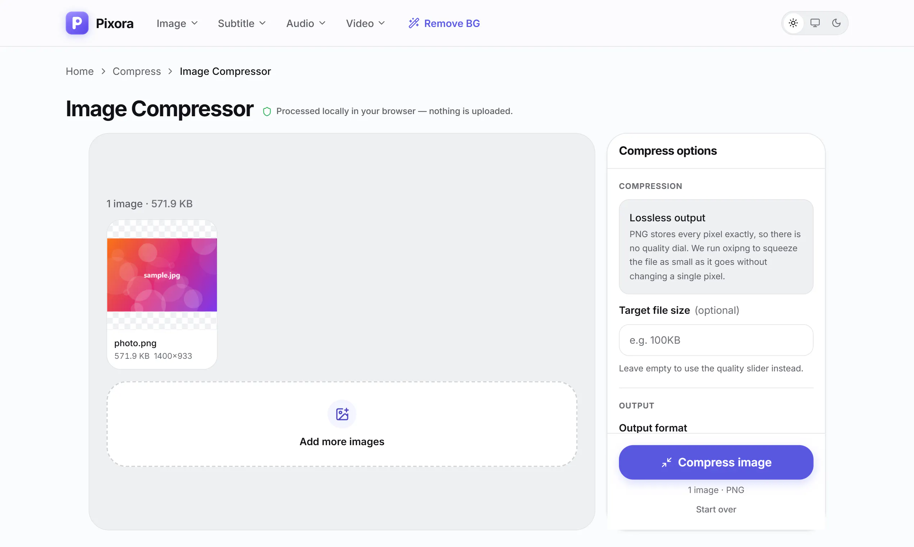Screen dimensions: 914x547
Task: Click Add more images dropzone label
Action: 342,442
